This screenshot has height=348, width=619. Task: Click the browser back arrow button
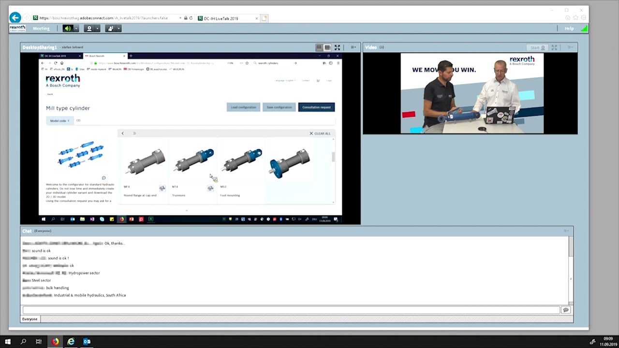pyautogui.click(x=15, y=18)
